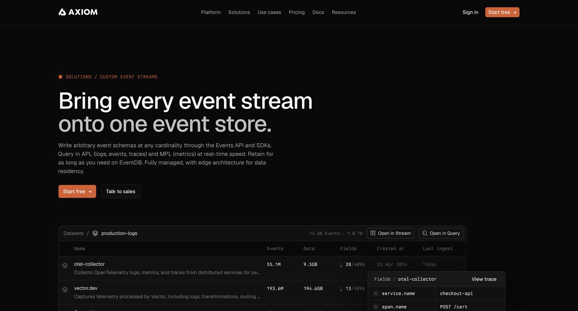Screen dimensions: 578x311
Task: Click the Fields column header
Action: tap(348, 249)
